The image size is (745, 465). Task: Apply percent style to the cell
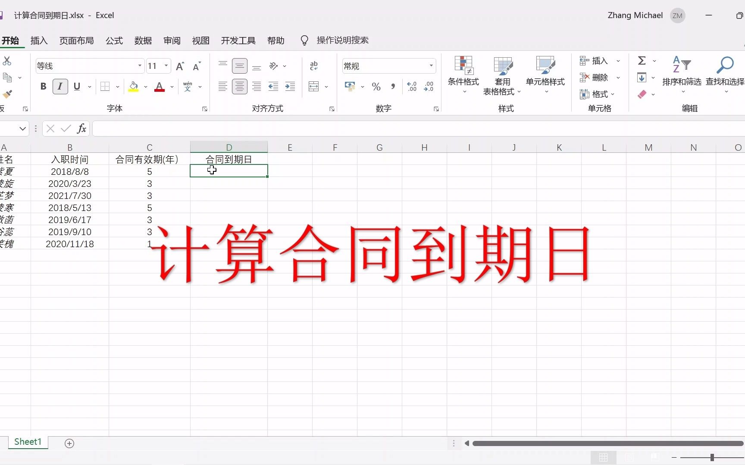point(376,86)
